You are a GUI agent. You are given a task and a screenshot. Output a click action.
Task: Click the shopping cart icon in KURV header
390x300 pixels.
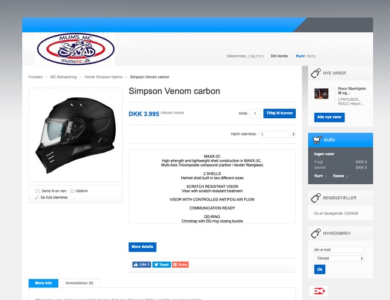(x=317, y=140)
